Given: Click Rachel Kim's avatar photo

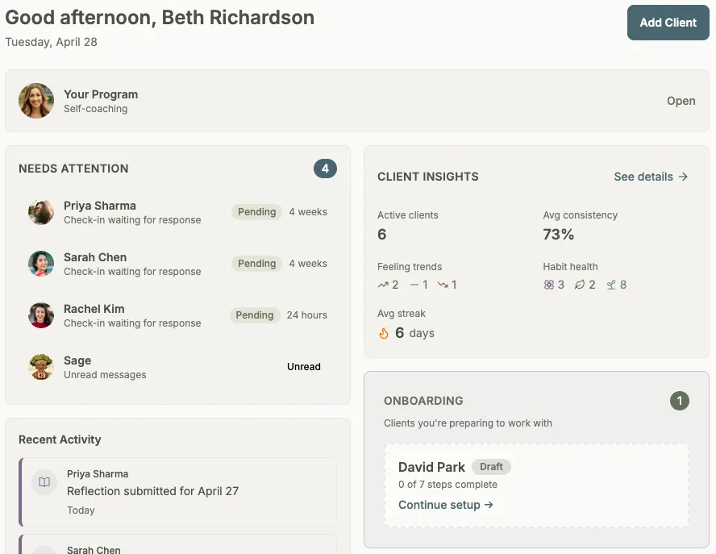Looking at the screenshot, I should click(x=41, y=315).
